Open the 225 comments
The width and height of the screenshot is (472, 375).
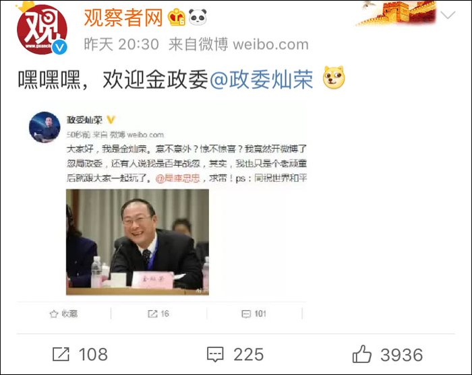(235, 354)
